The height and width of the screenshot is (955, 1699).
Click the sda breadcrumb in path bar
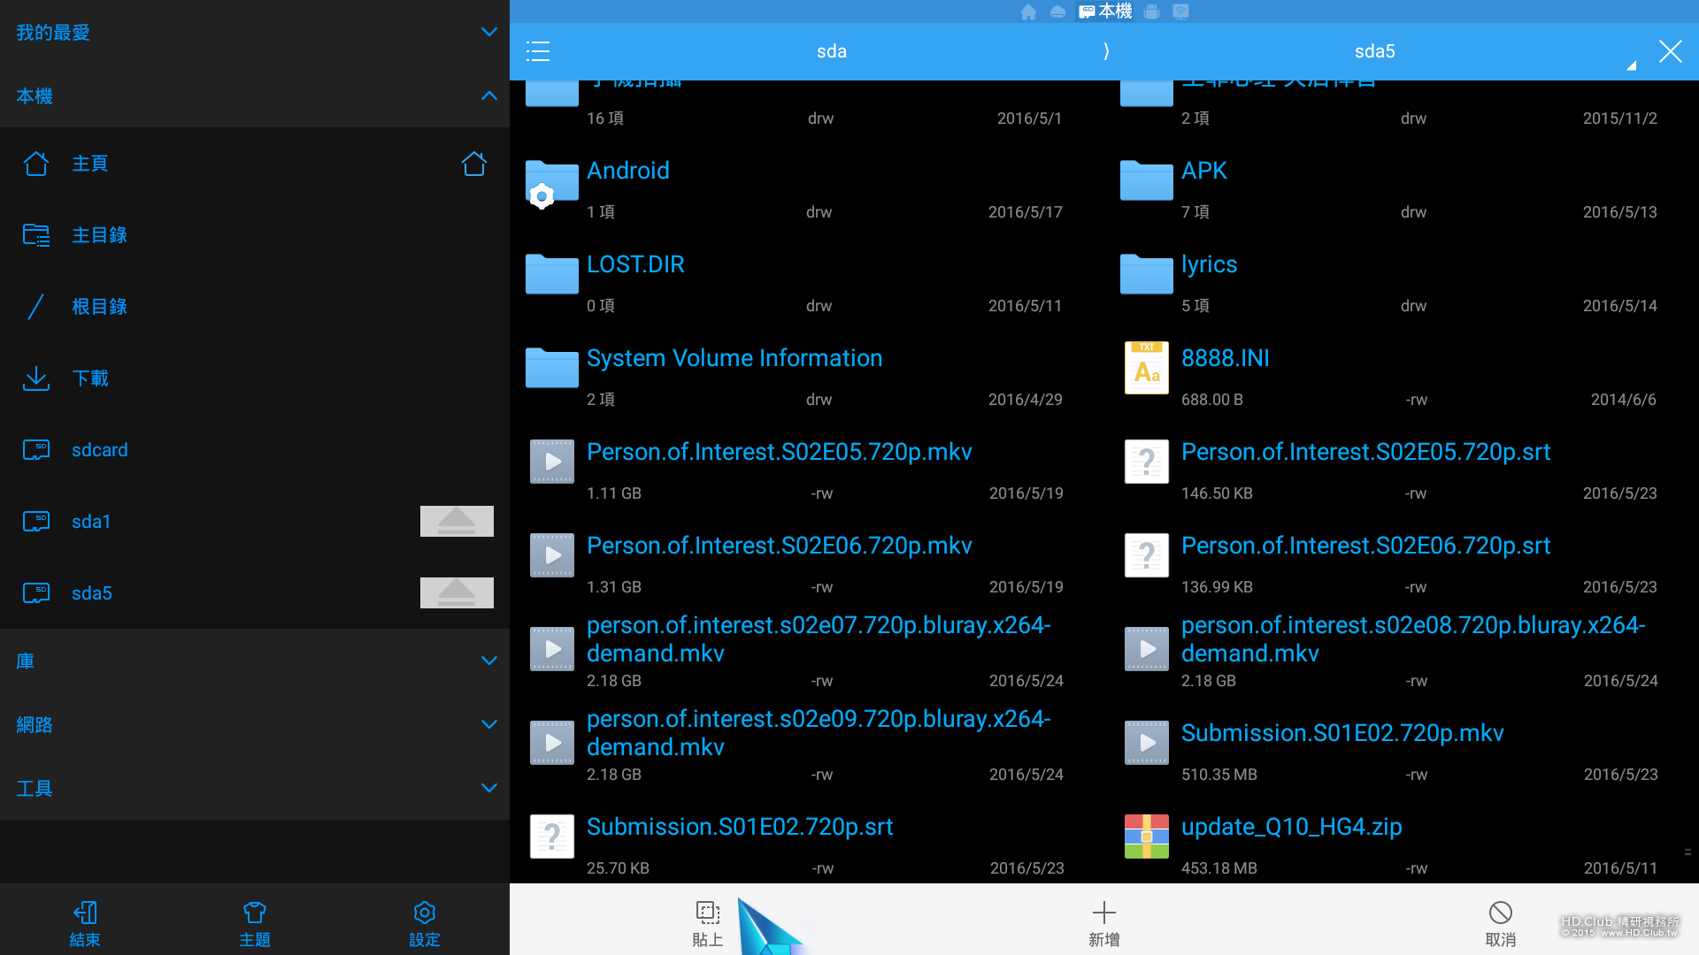(831, 51)
